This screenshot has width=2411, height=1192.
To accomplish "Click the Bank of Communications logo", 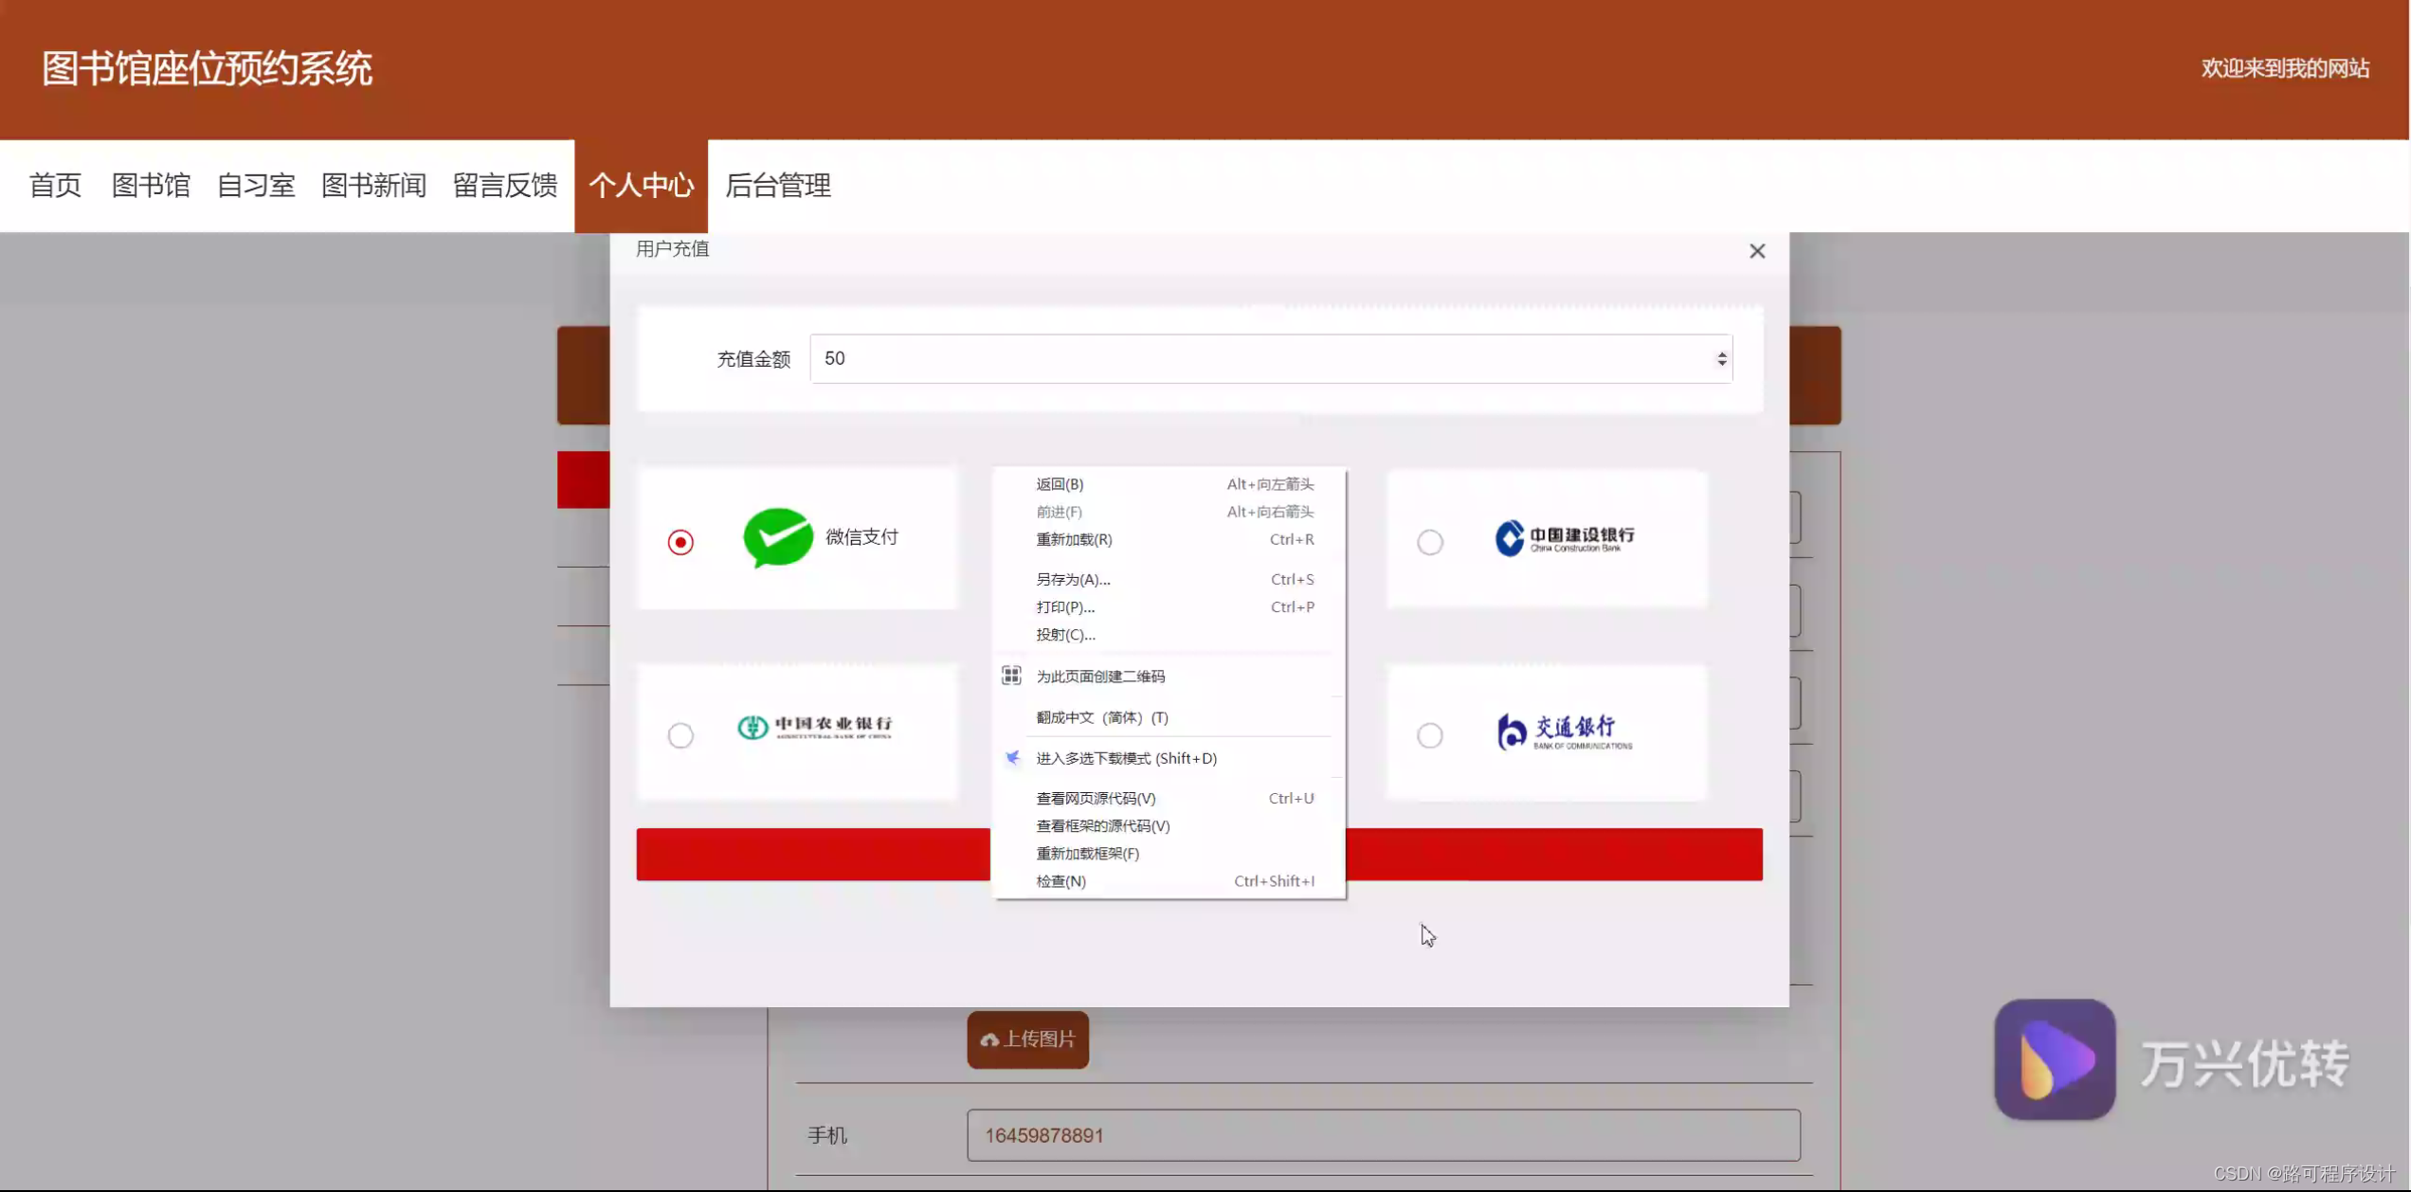I will (1565, 731).
